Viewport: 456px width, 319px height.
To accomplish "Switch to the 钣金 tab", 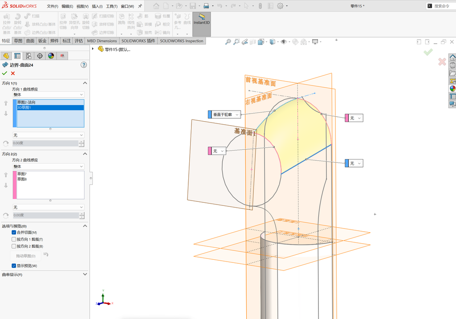I will 42,41.
